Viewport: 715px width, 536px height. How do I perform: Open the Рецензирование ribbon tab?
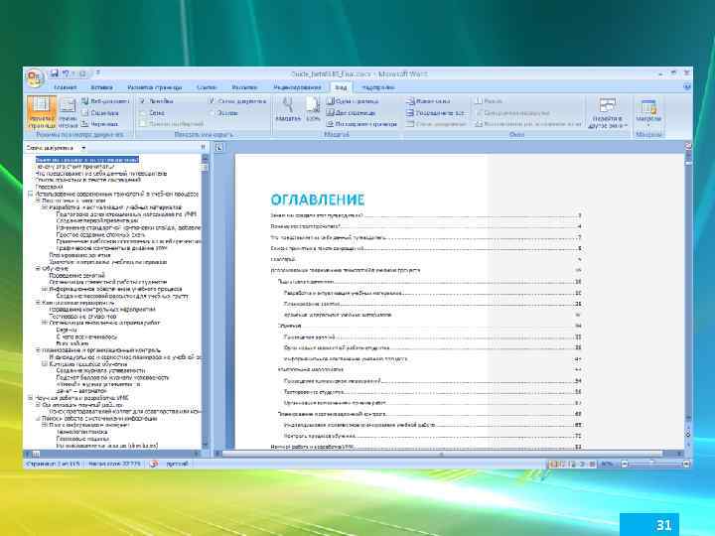297,87
